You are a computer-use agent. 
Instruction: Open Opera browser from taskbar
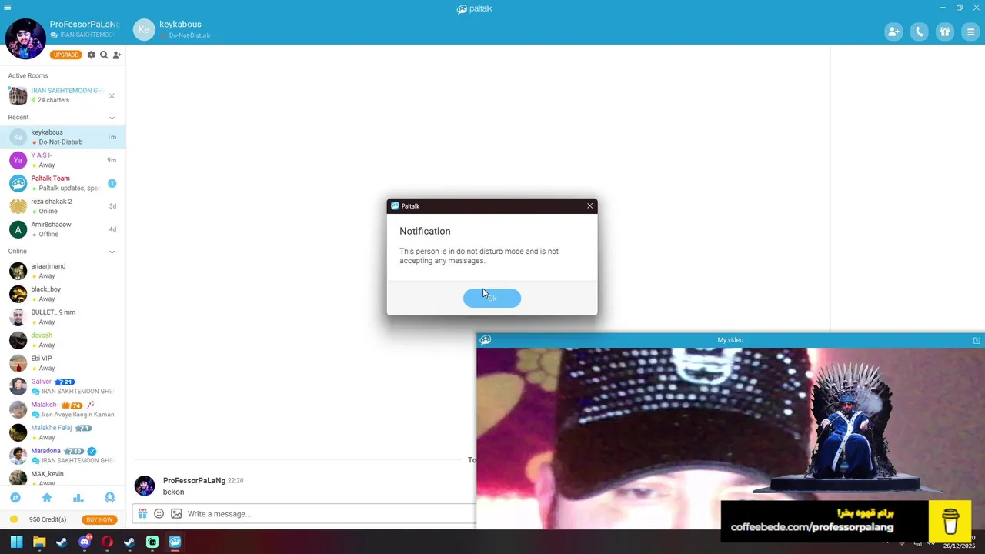coord(107,542)
